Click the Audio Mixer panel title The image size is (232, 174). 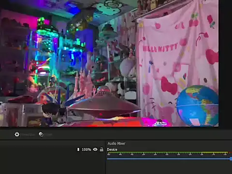tap(116, 144)
